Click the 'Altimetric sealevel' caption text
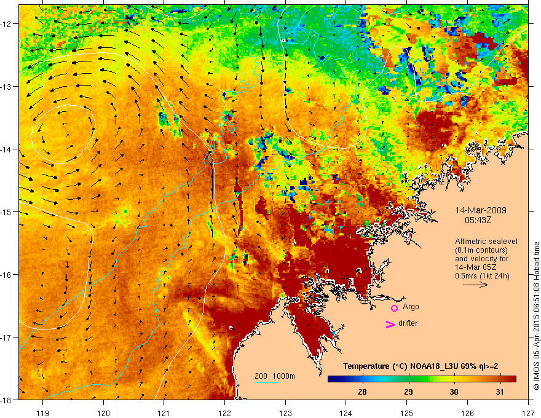Screen dimensions: 541x418 point(486,242)
